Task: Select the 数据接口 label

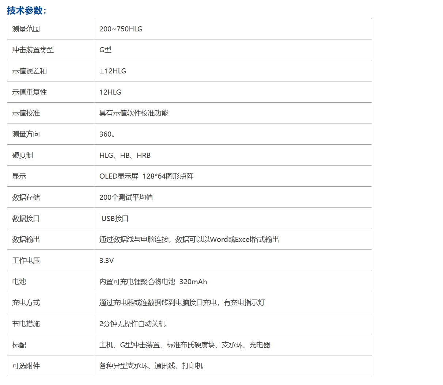Action: click(26, 219)
